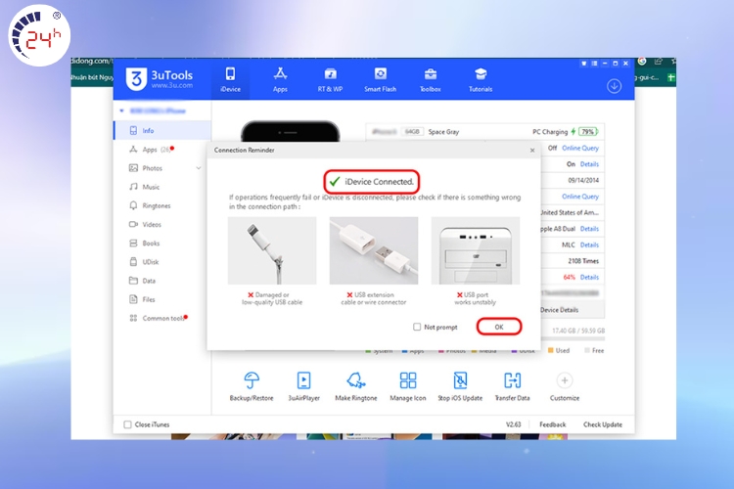Screen dimensions: 734x489
Task: Click the Check Update link
Action: point(602,424)
